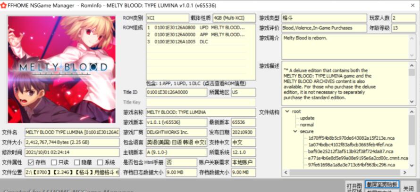Select the normal folder in file tree

click(x=307, y=125)
